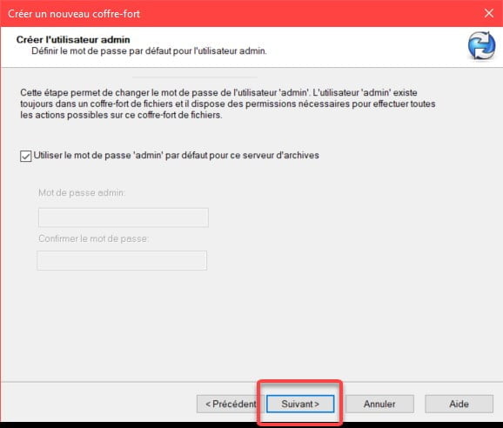Focus the Confirmer le mot de passe field
Viewport: 503px width, 428px height.
point(122,260)
